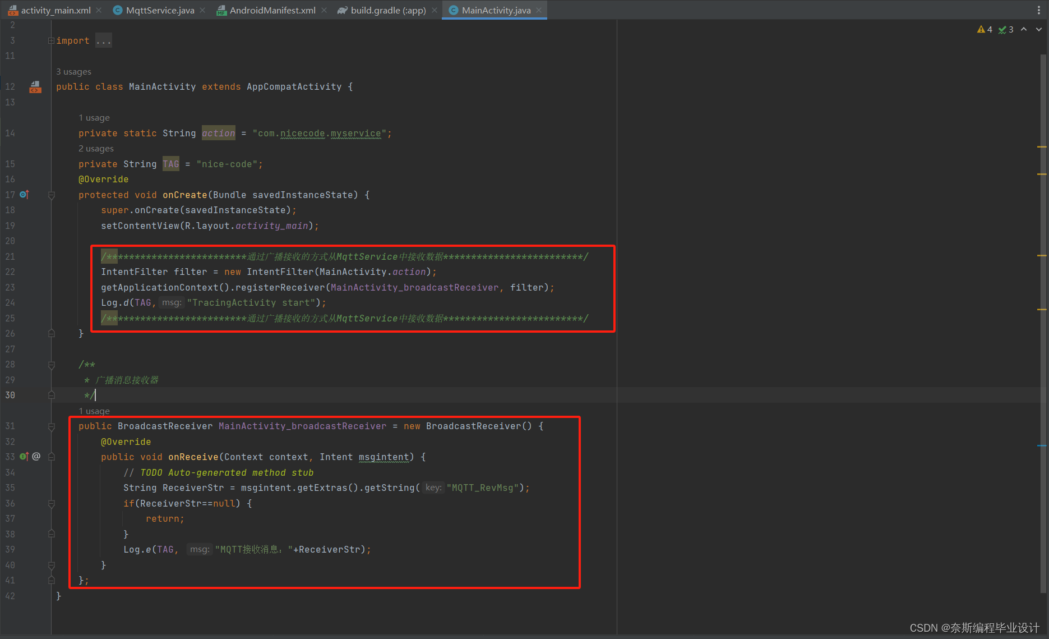1049x639 pixels.
Task: Collapse the onCreate method fold marker
Action: (x=51, y=195)
